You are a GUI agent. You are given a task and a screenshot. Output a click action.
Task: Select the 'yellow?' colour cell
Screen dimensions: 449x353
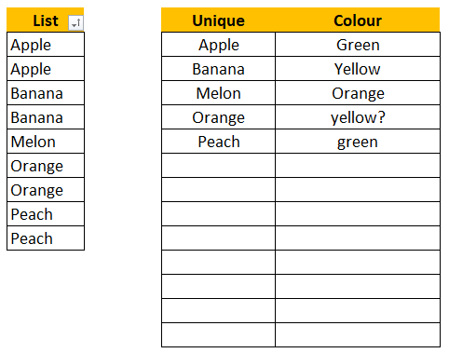pos(358,117)
